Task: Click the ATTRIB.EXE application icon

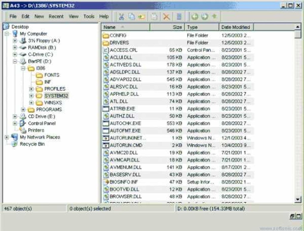Action: click(106, 108)
